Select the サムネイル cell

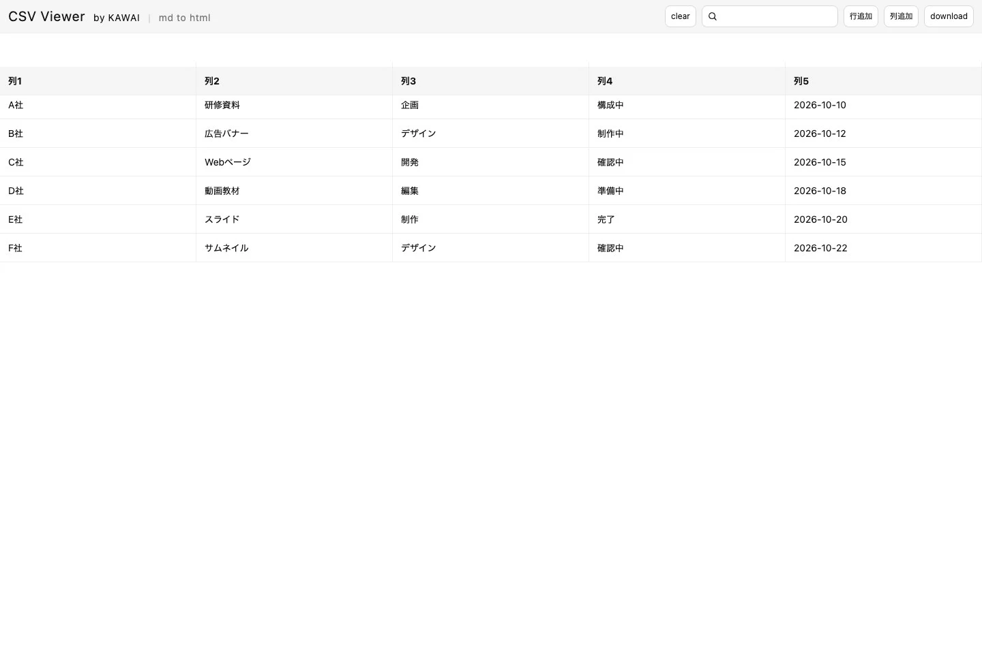coord(295,248)
